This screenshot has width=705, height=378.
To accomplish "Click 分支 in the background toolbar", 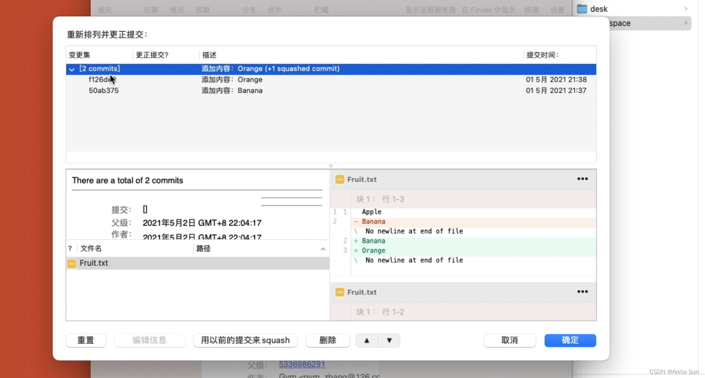I will pos(249,10).
